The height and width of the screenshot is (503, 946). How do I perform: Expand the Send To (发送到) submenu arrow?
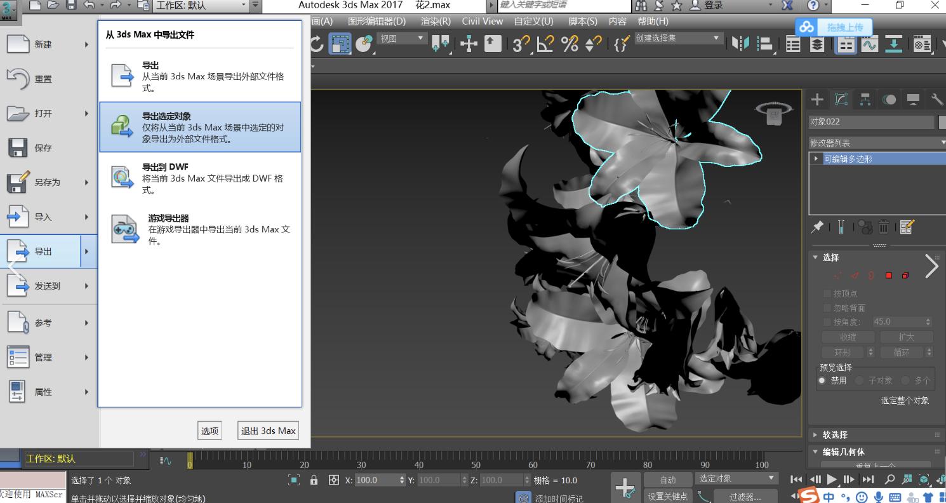87,286
